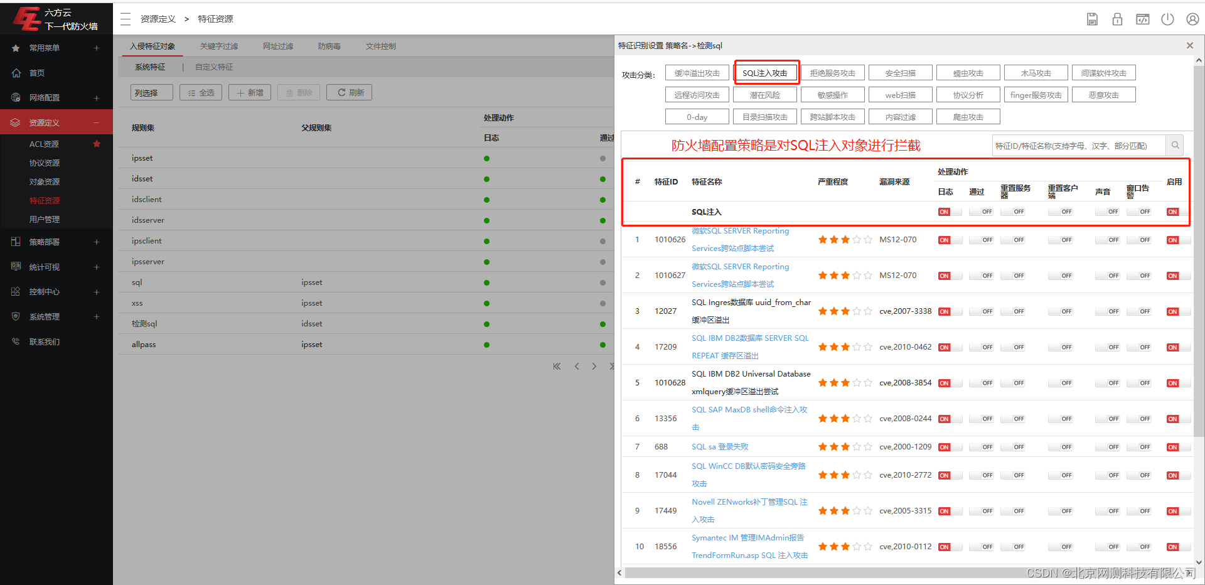1205x585 pixels.
Task: Select SQL注入攻击 attack category
Action: (766, 73)
